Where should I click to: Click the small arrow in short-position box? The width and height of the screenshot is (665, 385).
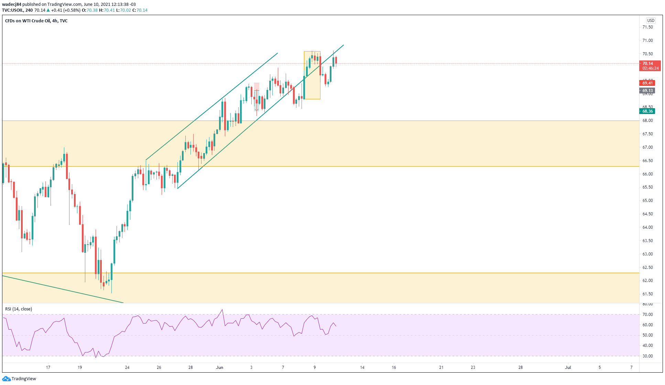pyautogui.click(x=257, y=109)
